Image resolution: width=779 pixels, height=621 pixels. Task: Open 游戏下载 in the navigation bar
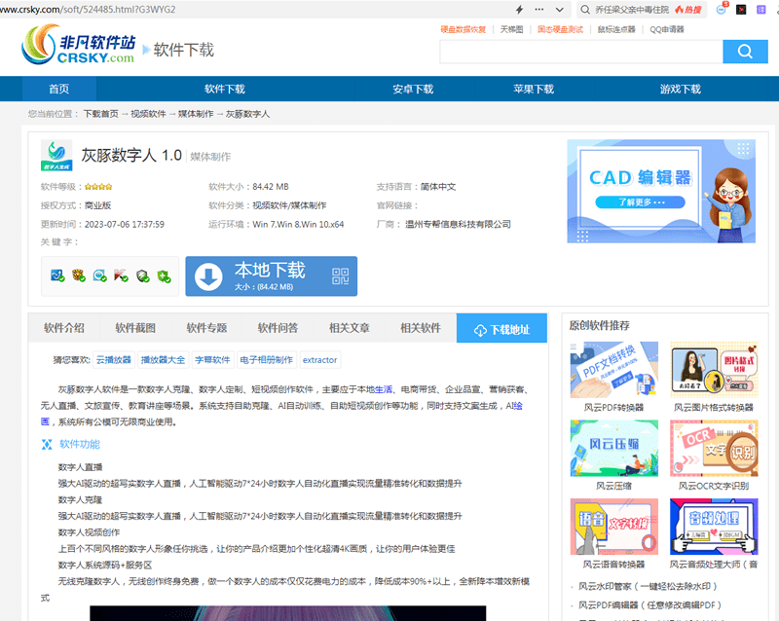tap(680, 89)
